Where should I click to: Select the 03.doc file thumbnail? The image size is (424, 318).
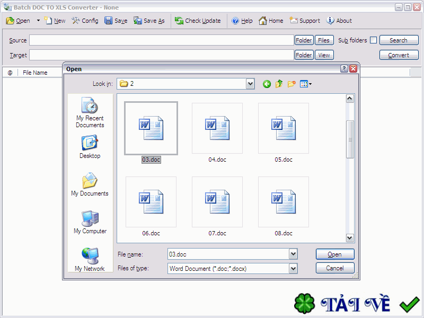coord(151,128)
